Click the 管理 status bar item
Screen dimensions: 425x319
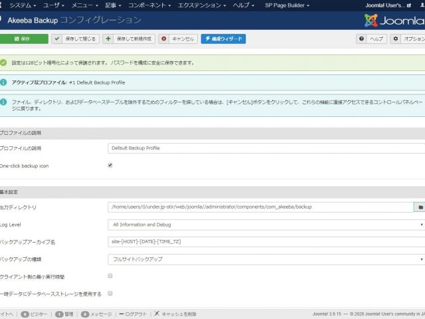coord(64,314)
